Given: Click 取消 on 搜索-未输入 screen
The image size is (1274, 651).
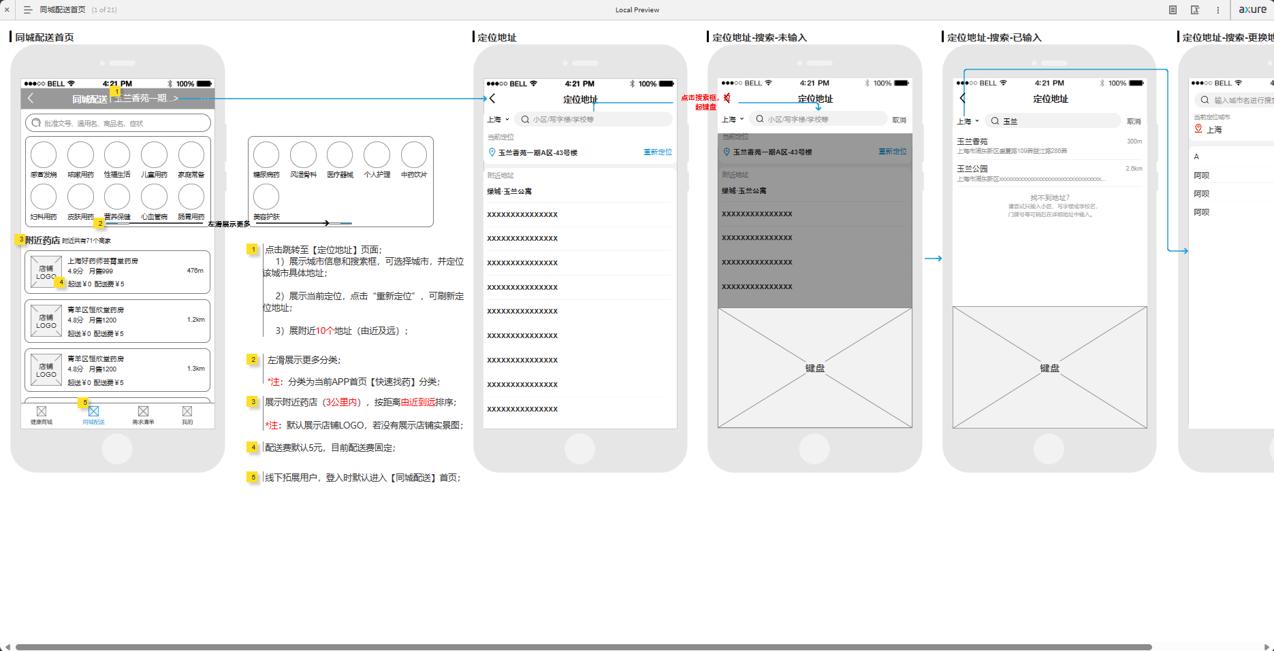Looking at the screenshot, I should tap(899, 120).
